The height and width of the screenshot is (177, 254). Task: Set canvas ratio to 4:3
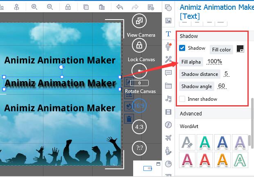tap(139, 127)
